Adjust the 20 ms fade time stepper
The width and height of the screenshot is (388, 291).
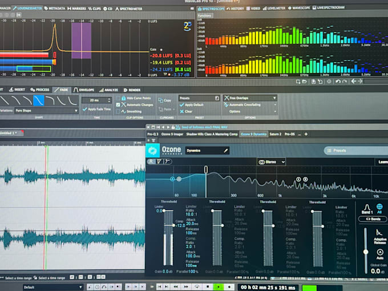[x=109, y=100]
